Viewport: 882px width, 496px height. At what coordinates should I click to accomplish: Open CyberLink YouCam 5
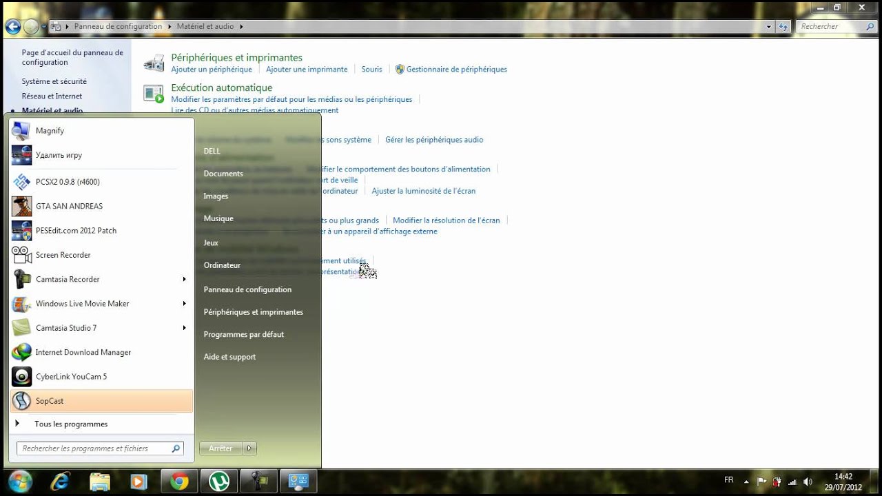coord(101,376)
